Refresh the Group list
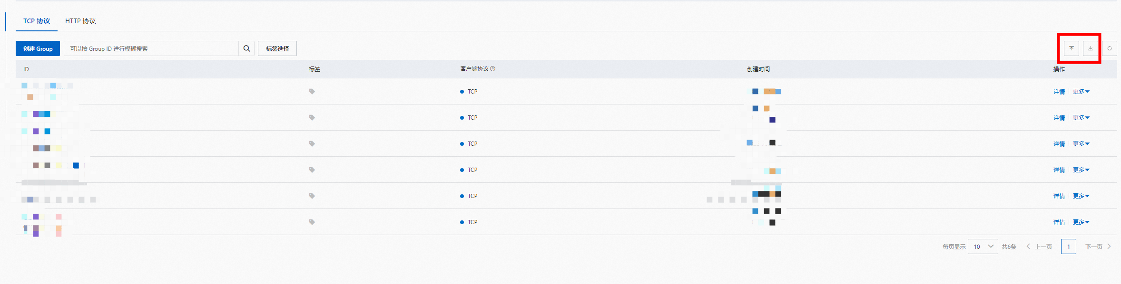This screenshot has width=1121, height=284. pyautogui.click(x=1109, y=48)
